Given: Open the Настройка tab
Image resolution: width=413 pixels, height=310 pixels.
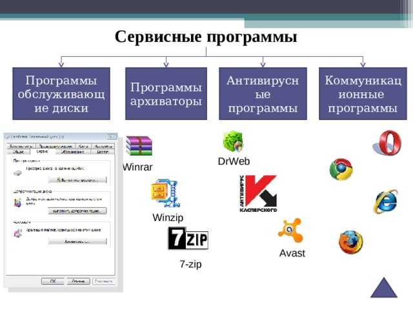Looking at the screenshot, I should [x=103, y=146].
